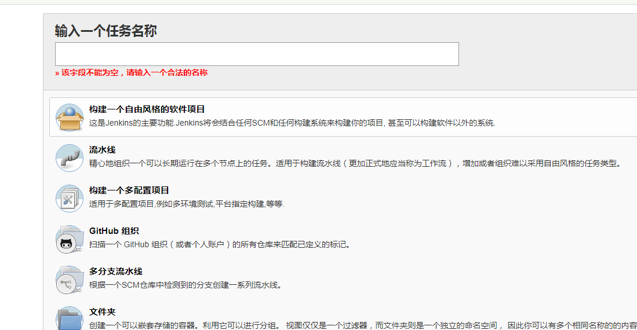
Task: Select the multi-configuration project tools icon
Action: [x=70, y=199]
